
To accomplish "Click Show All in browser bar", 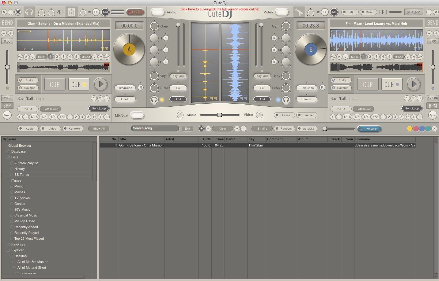I will (x=99, y=128).
